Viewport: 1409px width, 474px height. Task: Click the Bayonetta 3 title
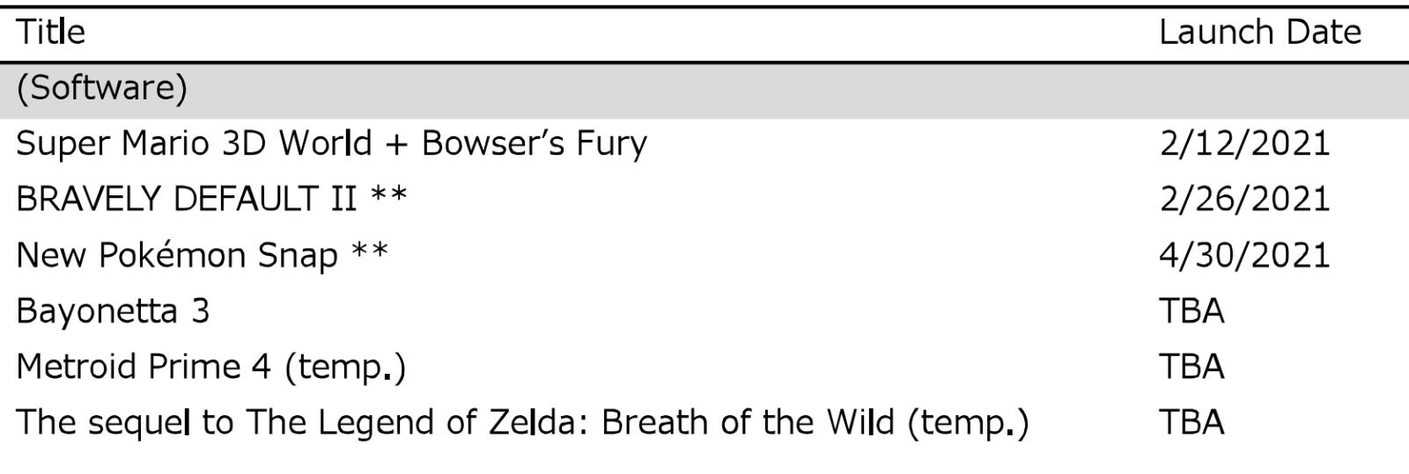[113, 311]
